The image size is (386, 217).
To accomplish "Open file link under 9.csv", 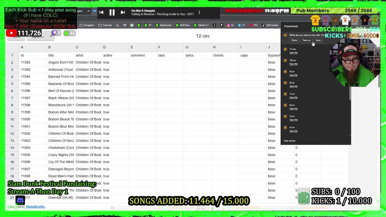I will point(293,75).
